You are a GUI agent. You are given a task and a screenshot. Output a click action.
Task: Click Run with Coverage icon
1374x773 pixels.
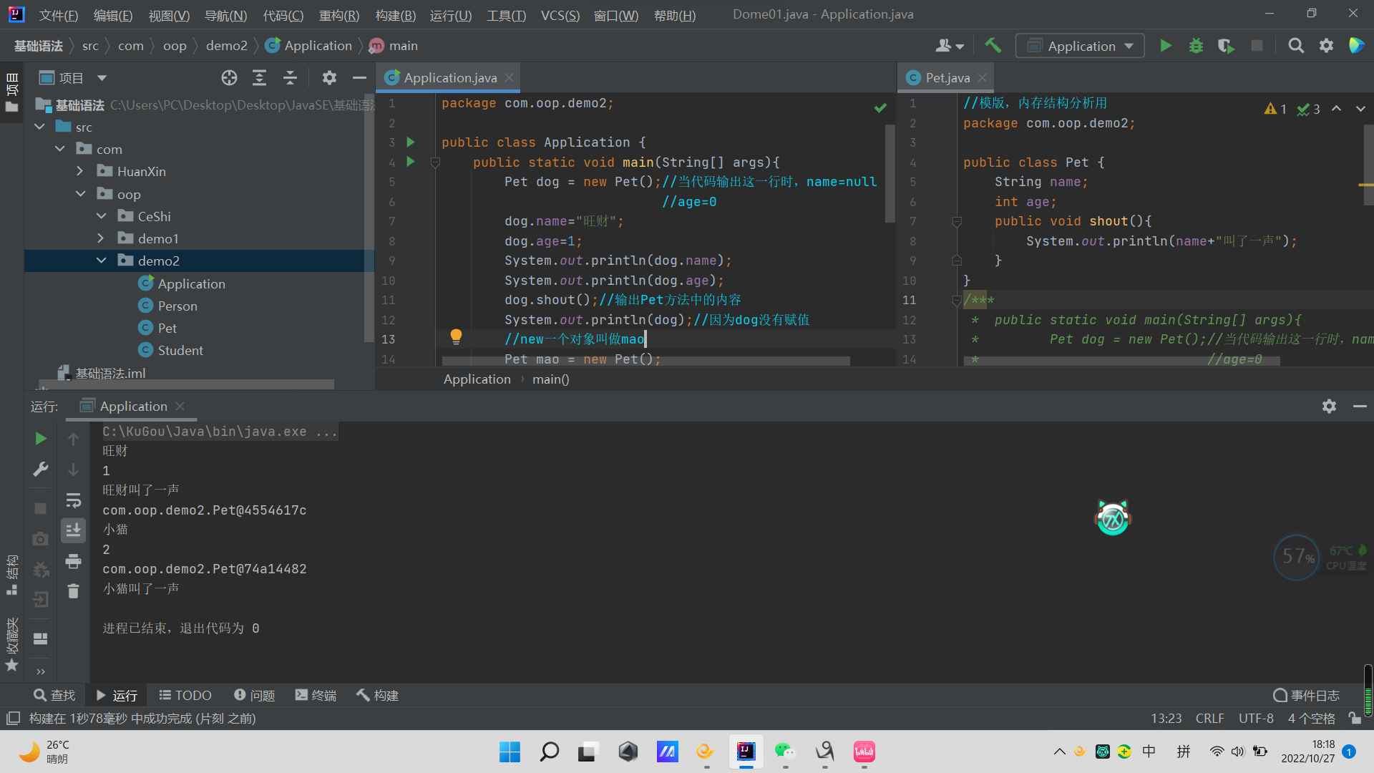coord(1226,46)
